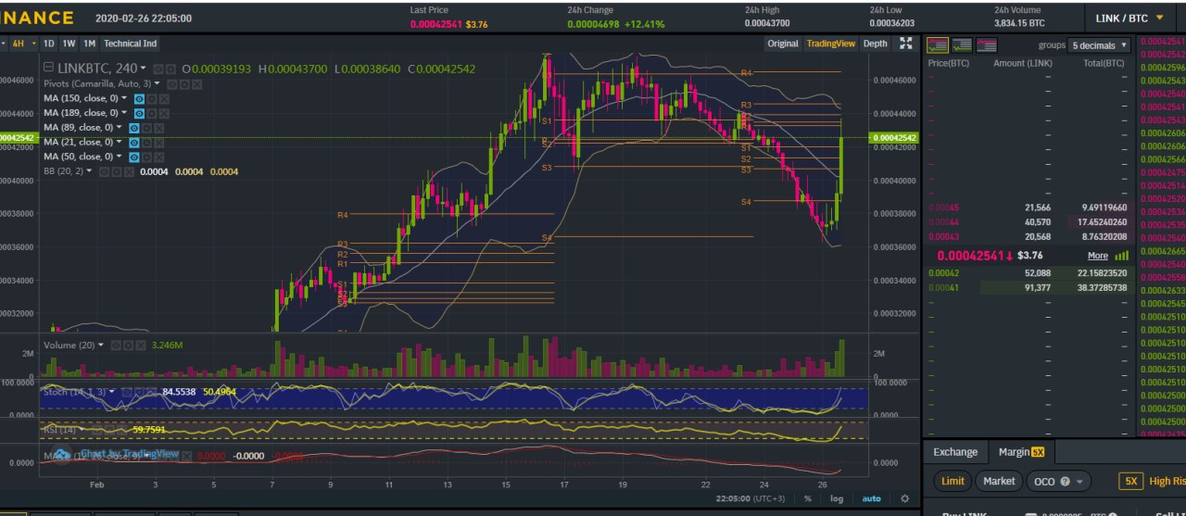This screenshot has width=1186, height=516.
Task: Open Technical Ind menu
Action: 131,44
